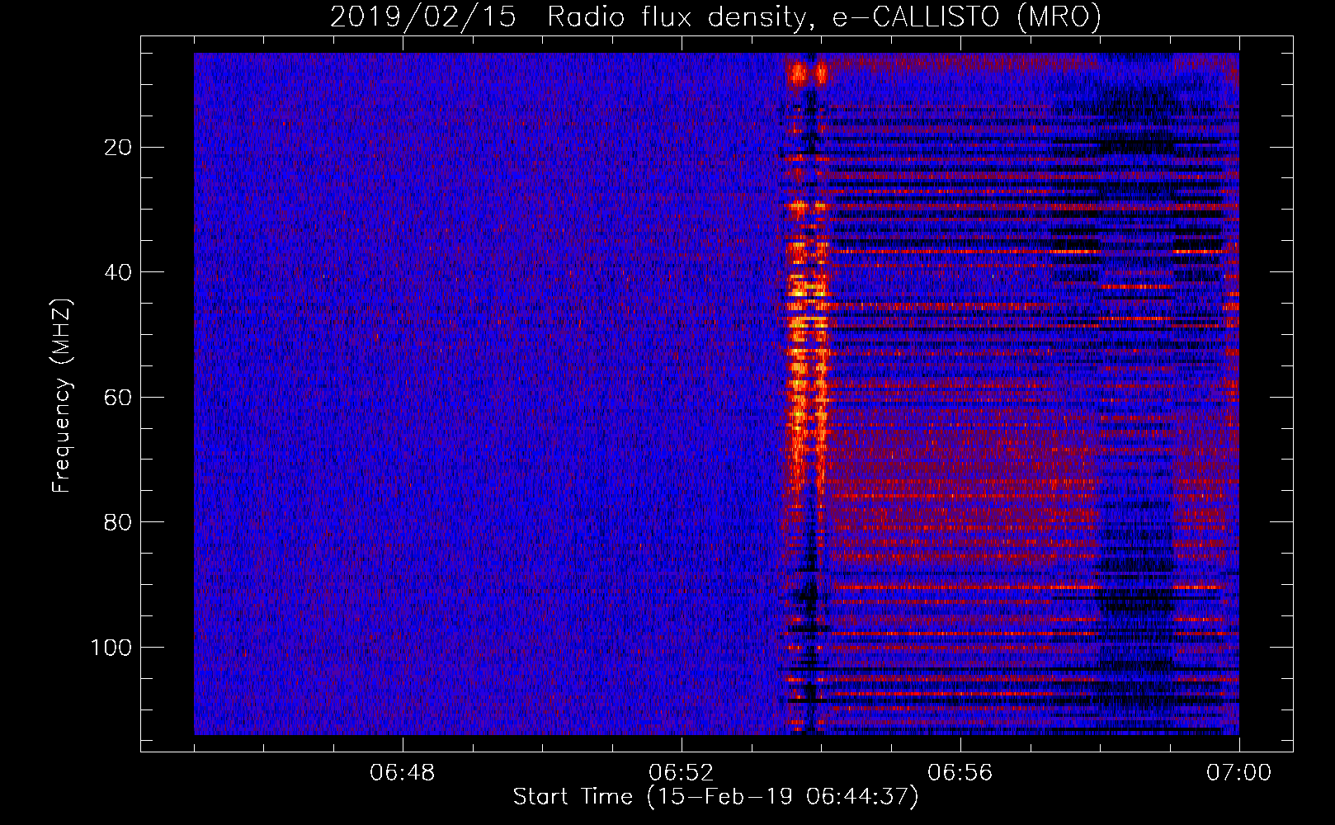Click the 'Start Time (15-Feb-19 06:44:37)' label
Image resolution: width=1335 pixels, height=825 pixels.
(x=715, y=797)
